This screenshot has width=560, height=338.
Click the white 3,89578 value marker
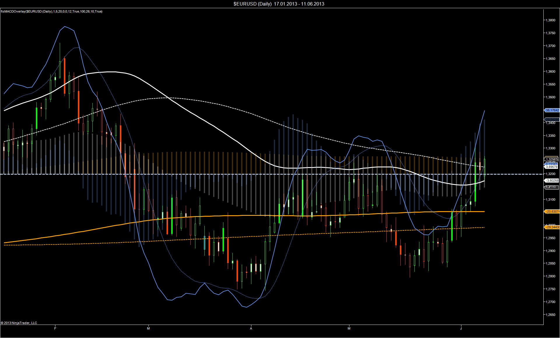[552, 167]
